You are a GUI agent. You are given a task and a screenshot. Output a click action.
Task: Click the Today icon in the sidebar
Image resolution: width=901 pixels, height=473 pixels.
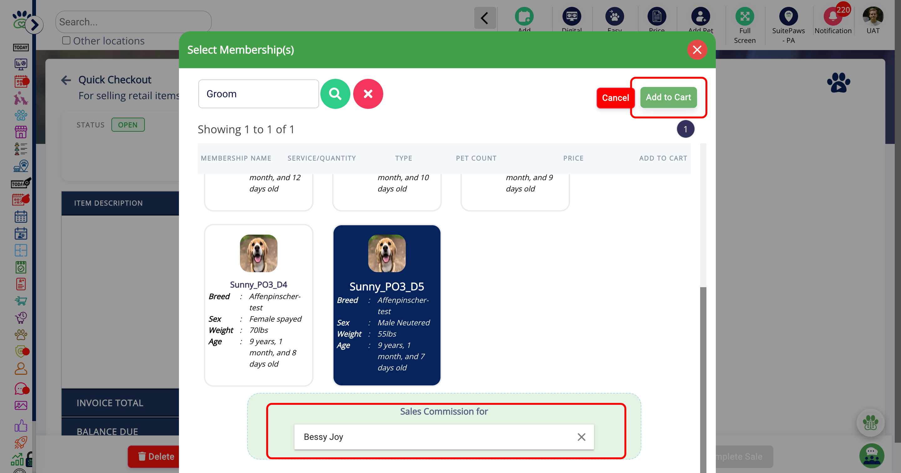pos(21,47)
